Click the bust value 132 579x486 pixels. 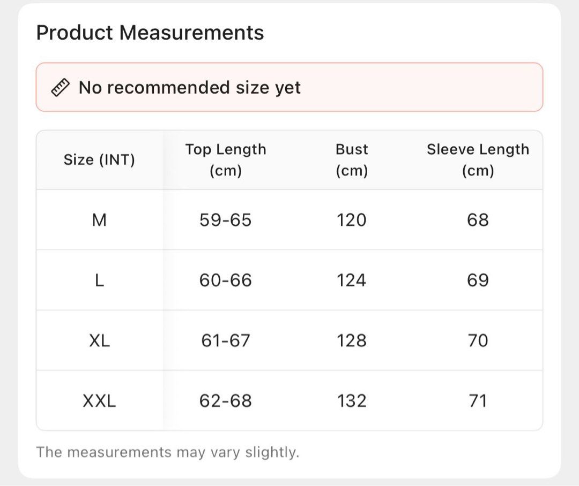coord(352,401)
